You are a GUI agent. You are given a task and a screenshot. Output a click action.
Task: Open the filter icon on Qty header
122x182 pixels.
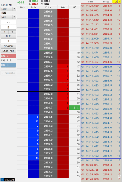coord(119,2)
